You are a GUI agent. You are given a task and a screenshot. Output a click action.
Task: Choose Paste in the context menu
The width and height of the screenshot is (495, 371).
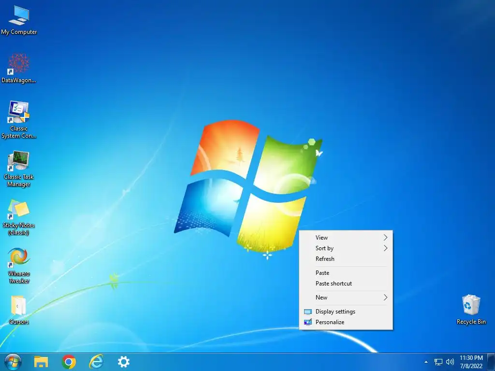click(346, 273)
